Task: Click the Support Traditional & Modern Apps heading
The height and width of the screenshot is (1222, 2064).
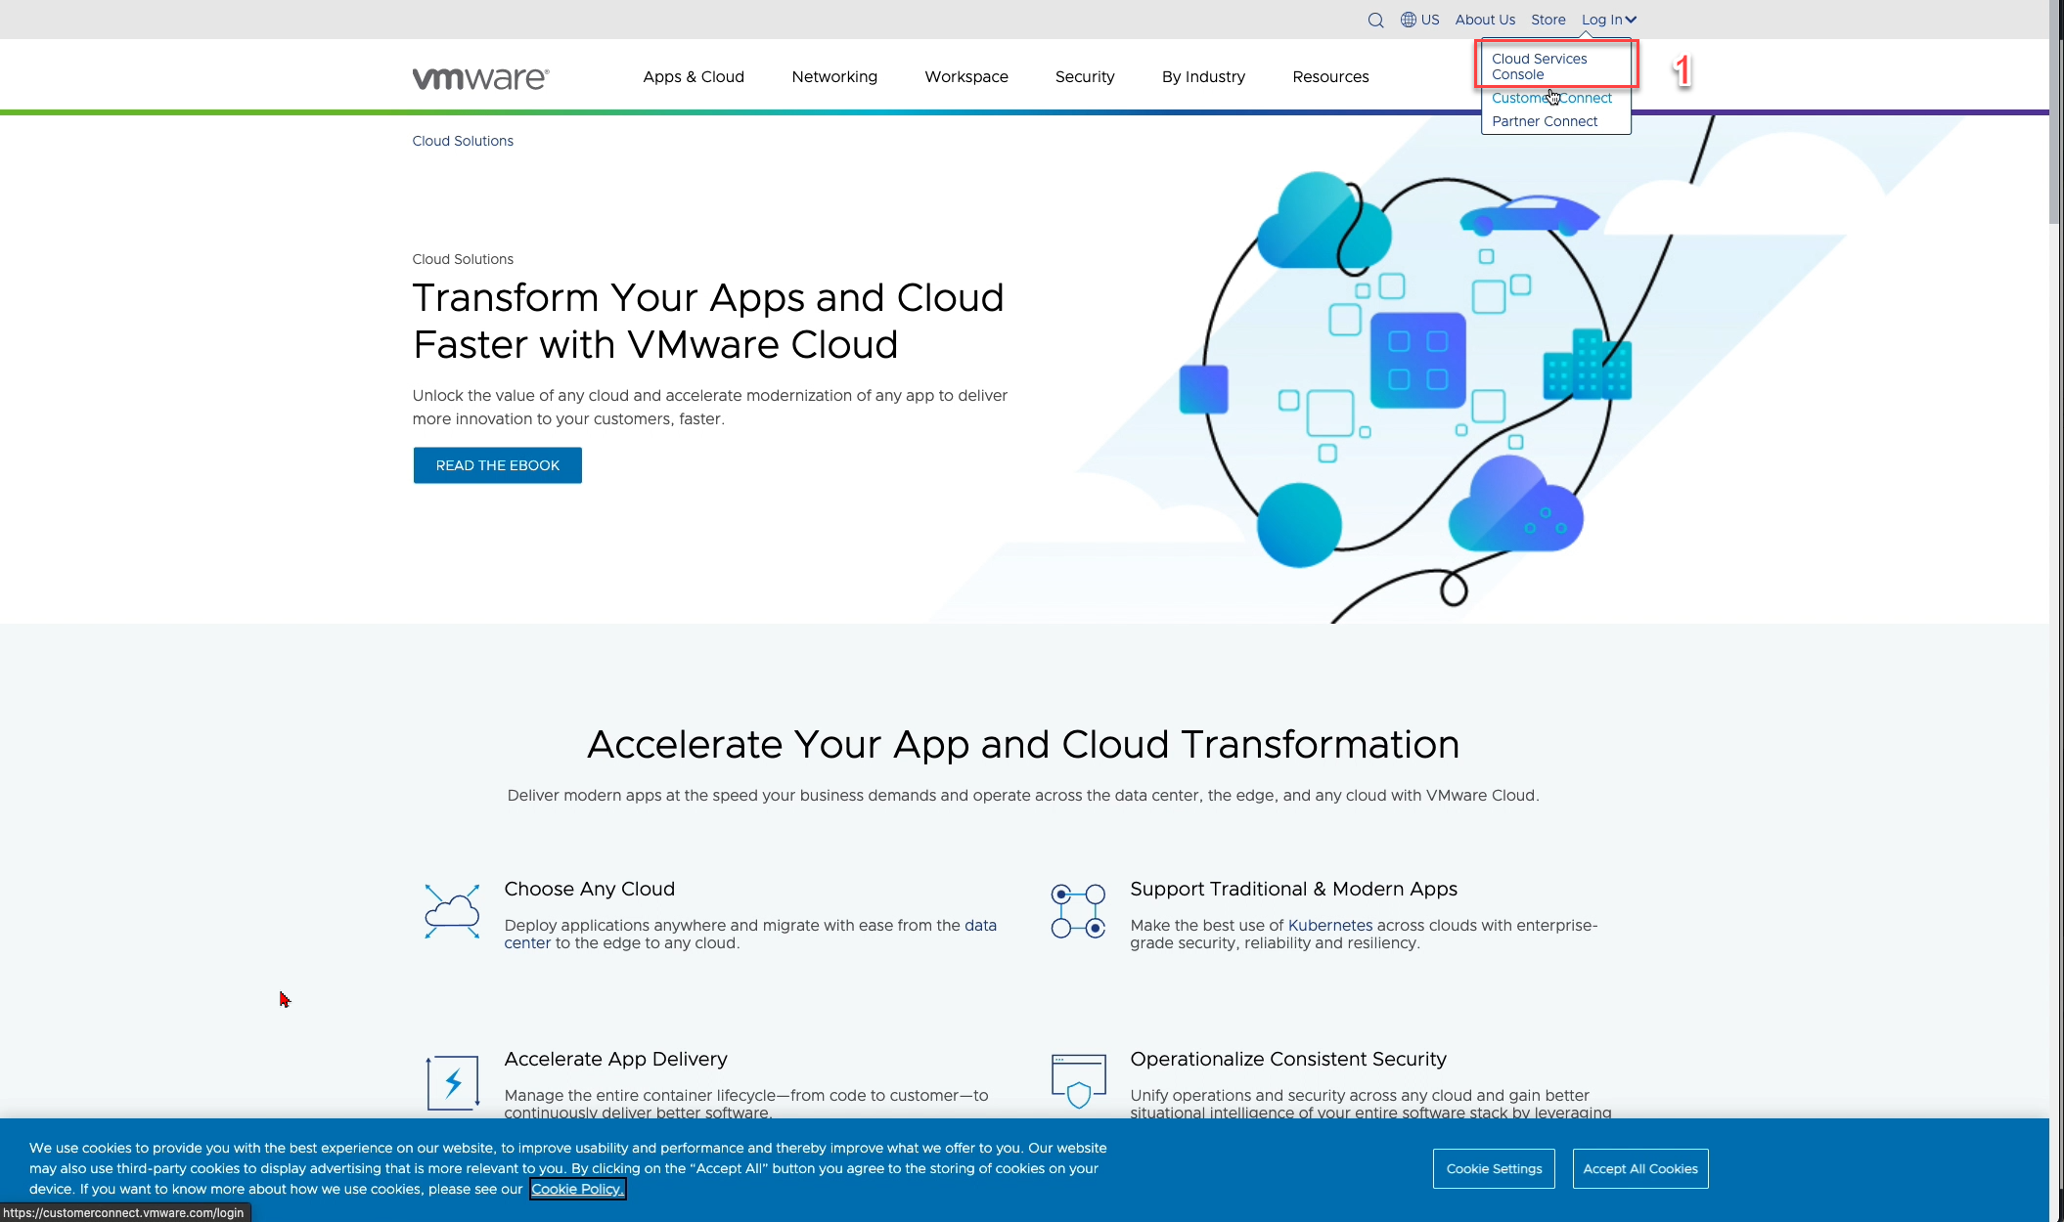Action: [x=1293, y=889]
